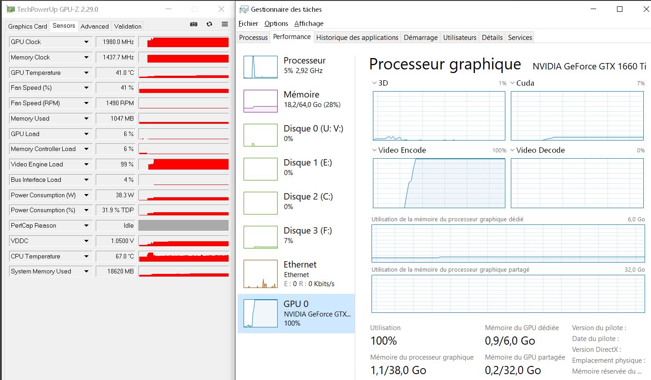Click the Task Manager title bar icon
Screen dimensions: 651x380
click(x=244, y=9)
